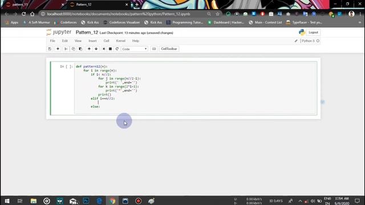The image size is (365, 205).
Task: Open the Help menu
Action: coord(136,40)
